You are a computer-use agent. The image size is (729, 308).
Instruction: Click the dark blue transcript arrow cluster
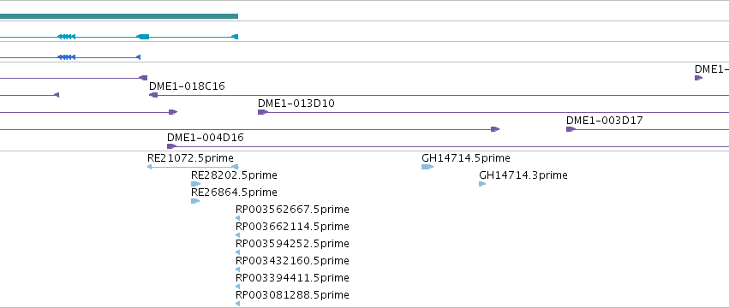(66, 57)
